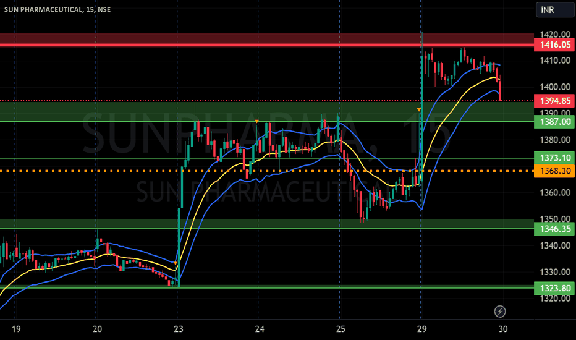Viewport: 576px width, 340px height.
Task: Click date 20 on time axis
Action: 97,329
